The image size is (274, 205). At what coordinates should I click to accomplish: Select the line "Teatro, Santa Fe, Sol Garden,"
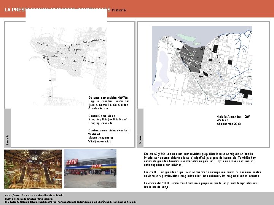tap(109, 105)
